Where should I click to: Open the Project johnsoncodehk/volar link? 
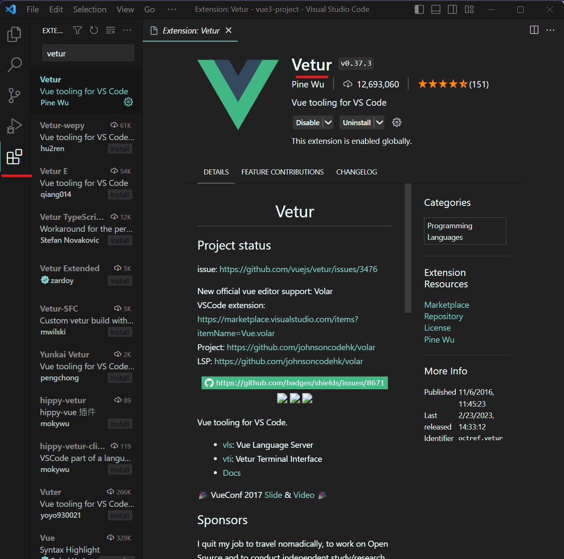point(301,347)
